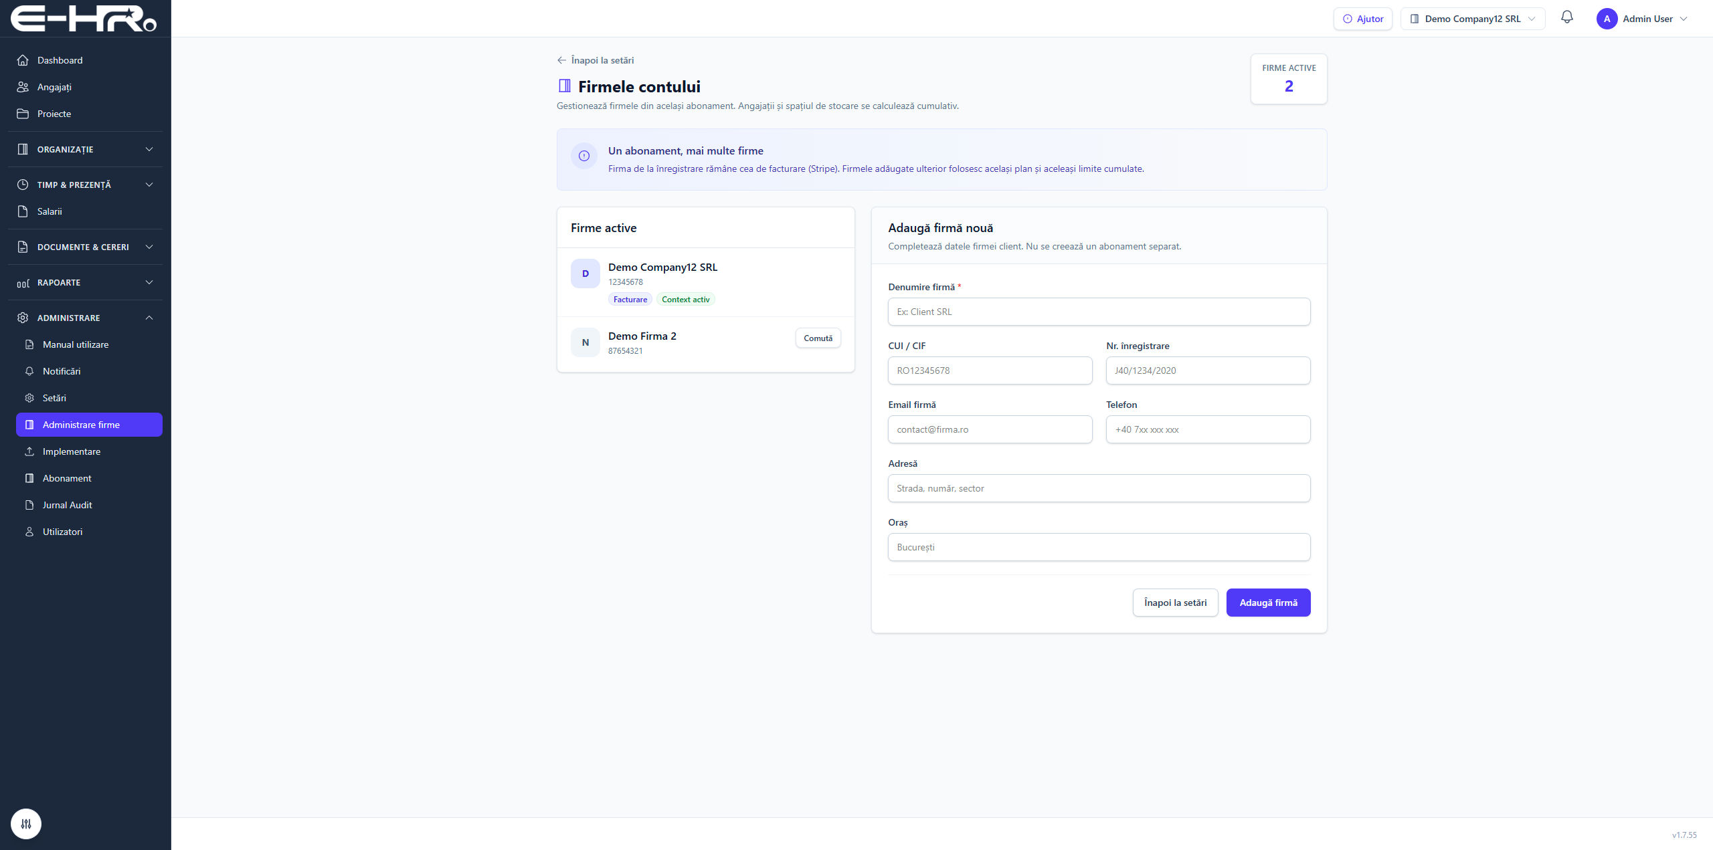Click the Proiecte folder icon
This screenshot has height=850, width=1713.
pos(23,114)
